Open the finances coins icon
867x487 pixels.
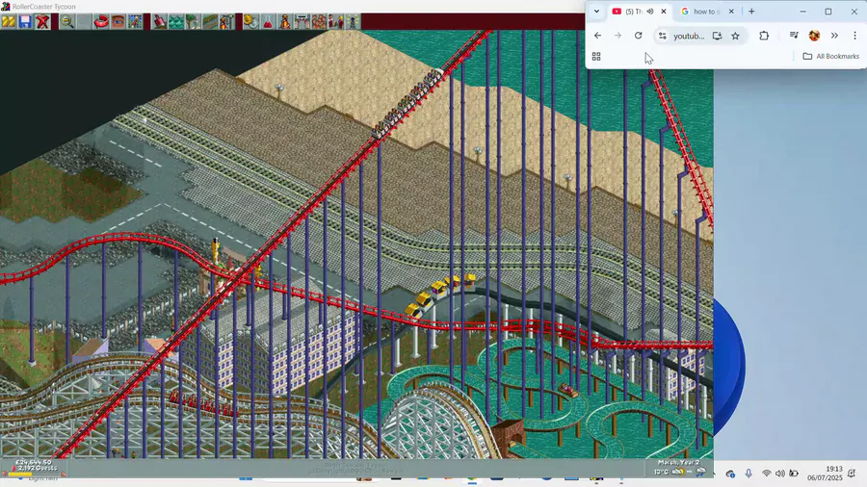pyautogui.click(x=251, y=21)
